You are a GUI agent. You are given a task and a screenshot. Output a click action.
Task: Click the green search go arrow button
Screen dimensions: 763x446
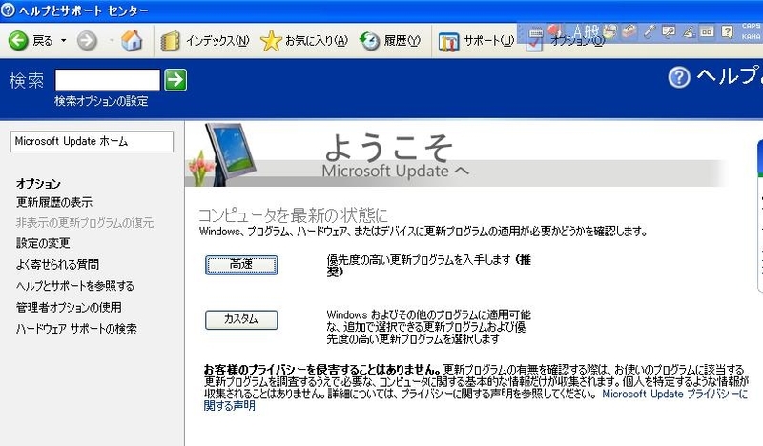pyautogui.click(x=175, y=80)
